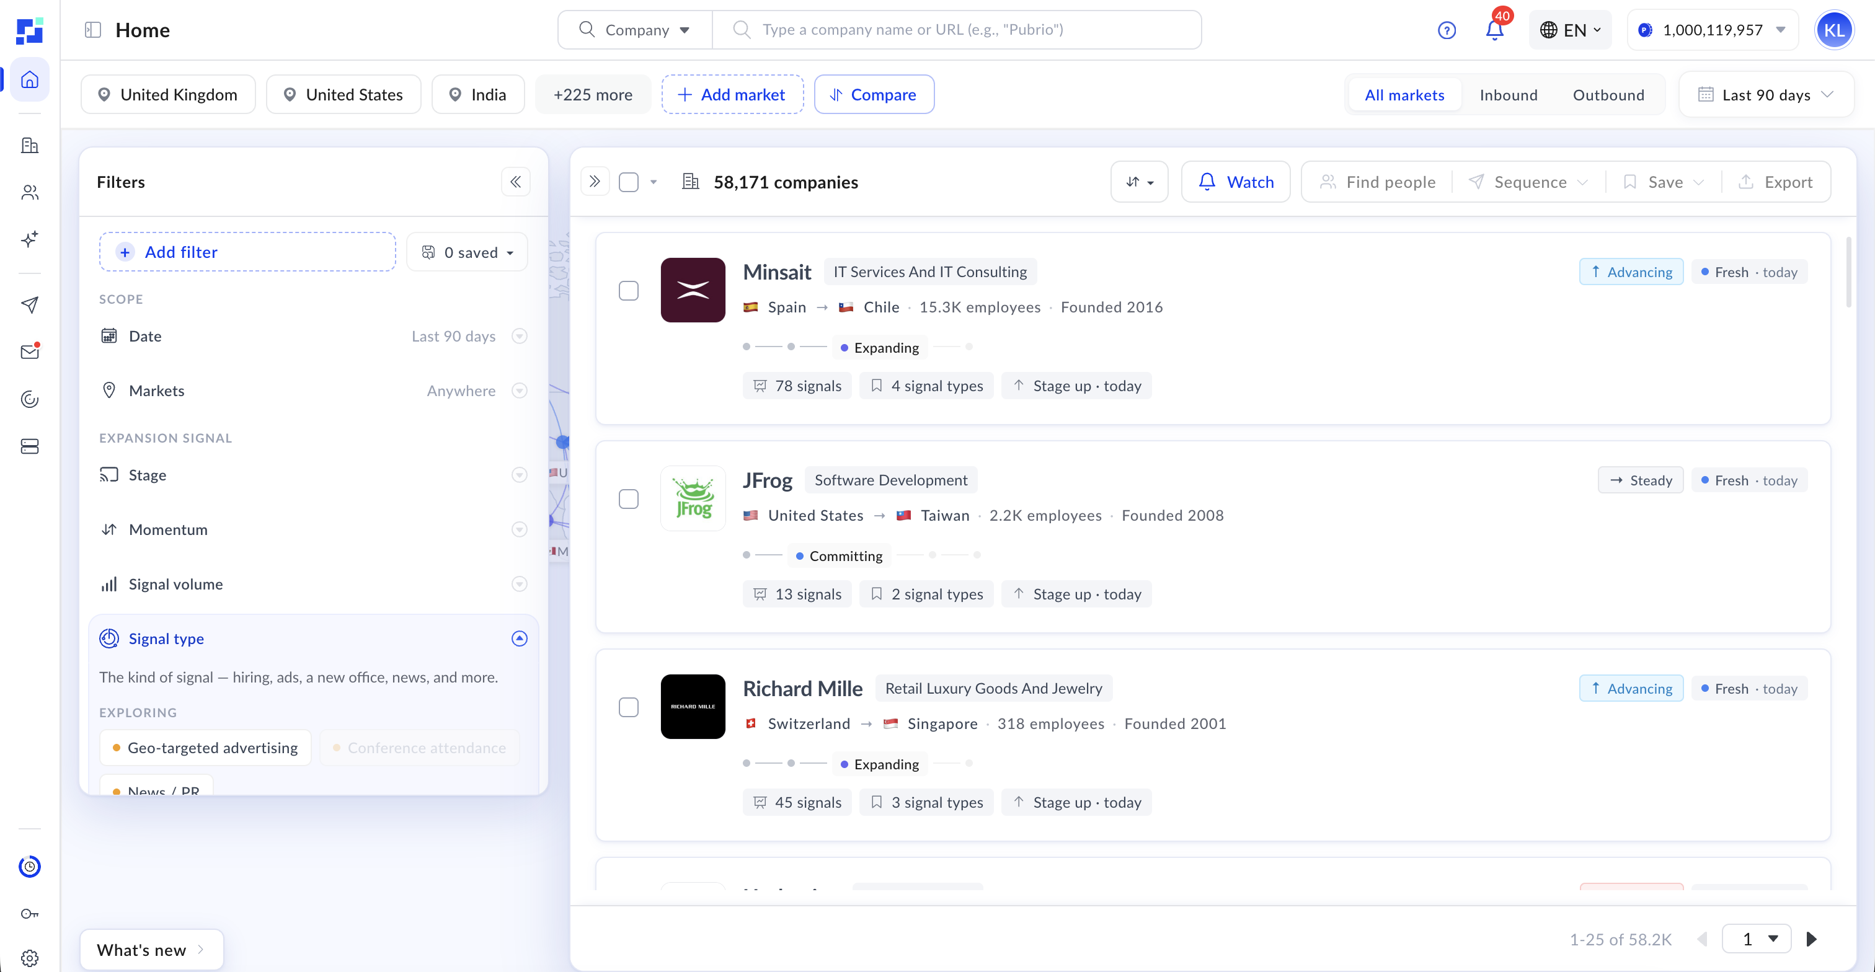1875x972 pixels.
Task: Expand the Momentum filter chevron
Action: click(520, 529)
